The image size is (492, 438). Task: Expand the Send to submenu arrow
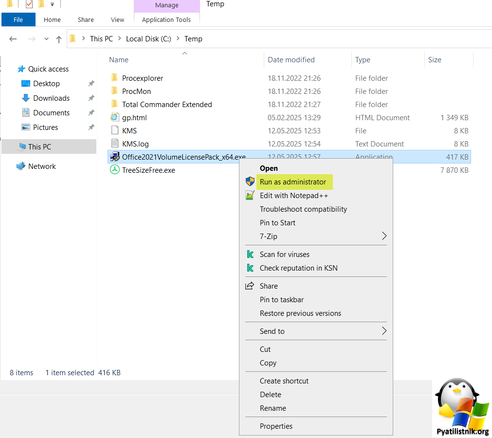pyautogui.click(x=384, y=331)
